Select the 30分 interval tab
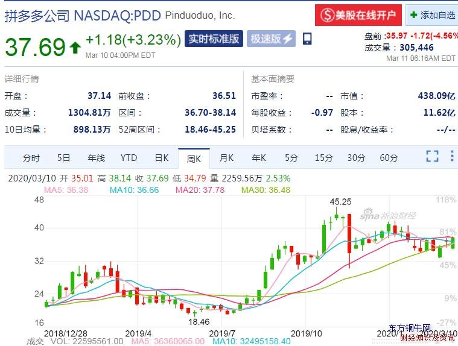The width and height of the screenshot is (458, 346). [357, 158]
